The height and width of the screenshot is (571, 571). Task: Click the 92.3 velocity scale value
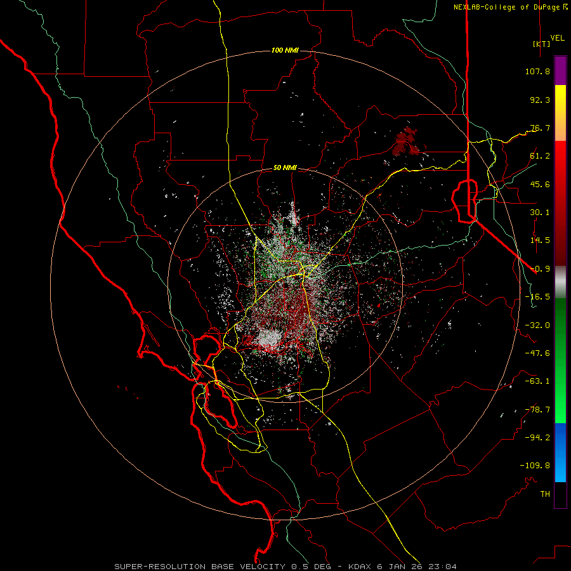[x=540, y=100]
